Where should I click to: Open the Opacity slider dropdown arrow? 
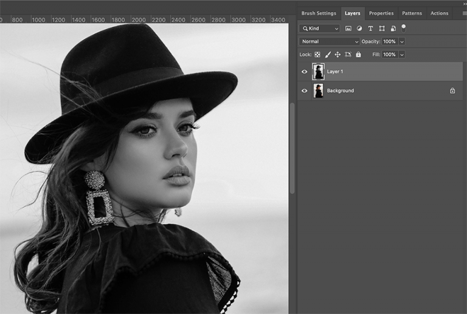coord(402,42)
